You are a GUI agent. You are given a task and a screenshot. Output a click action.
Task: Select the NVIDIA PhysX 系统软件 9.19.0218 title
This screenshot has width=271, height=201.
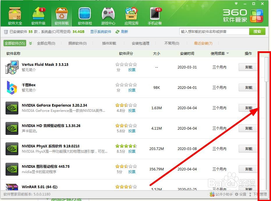[x=51, y=146]
